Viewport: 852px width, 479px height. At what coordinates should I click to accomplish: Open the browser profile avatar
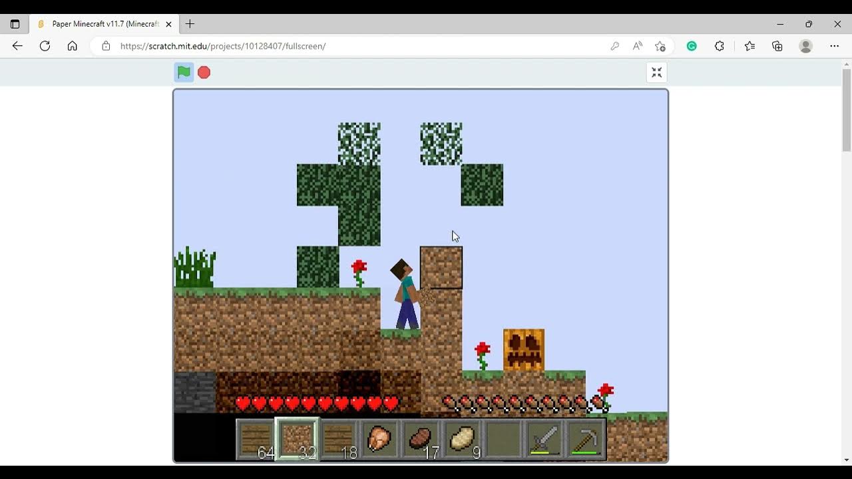pos(806,46)
